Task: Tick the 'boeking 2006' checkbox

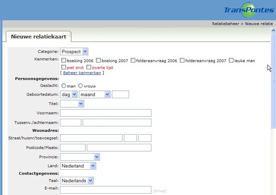Action: (x=64, y=61)
